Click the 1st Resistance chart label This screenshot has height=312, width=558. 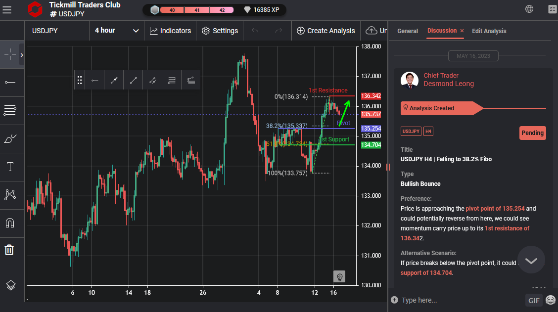click(328, 90)
